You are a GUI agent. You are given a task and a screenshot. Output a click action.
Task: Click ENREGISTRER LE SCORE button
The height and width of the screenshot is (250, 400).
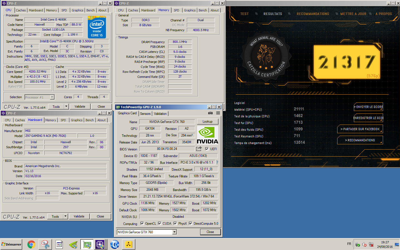coord(368,118)
